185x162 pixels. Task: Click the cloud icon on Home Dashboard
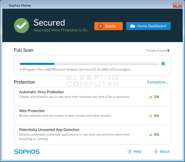(x=133, y=26)
